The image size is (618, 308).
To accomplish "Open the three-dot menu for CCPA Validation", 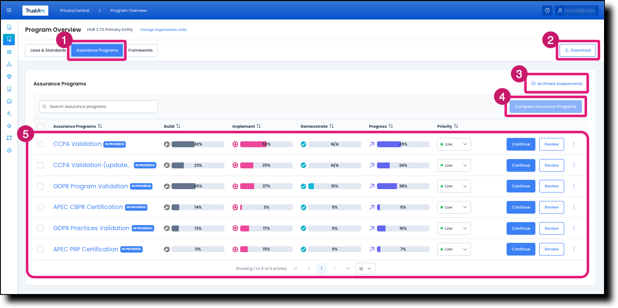I will click(574, 144).
